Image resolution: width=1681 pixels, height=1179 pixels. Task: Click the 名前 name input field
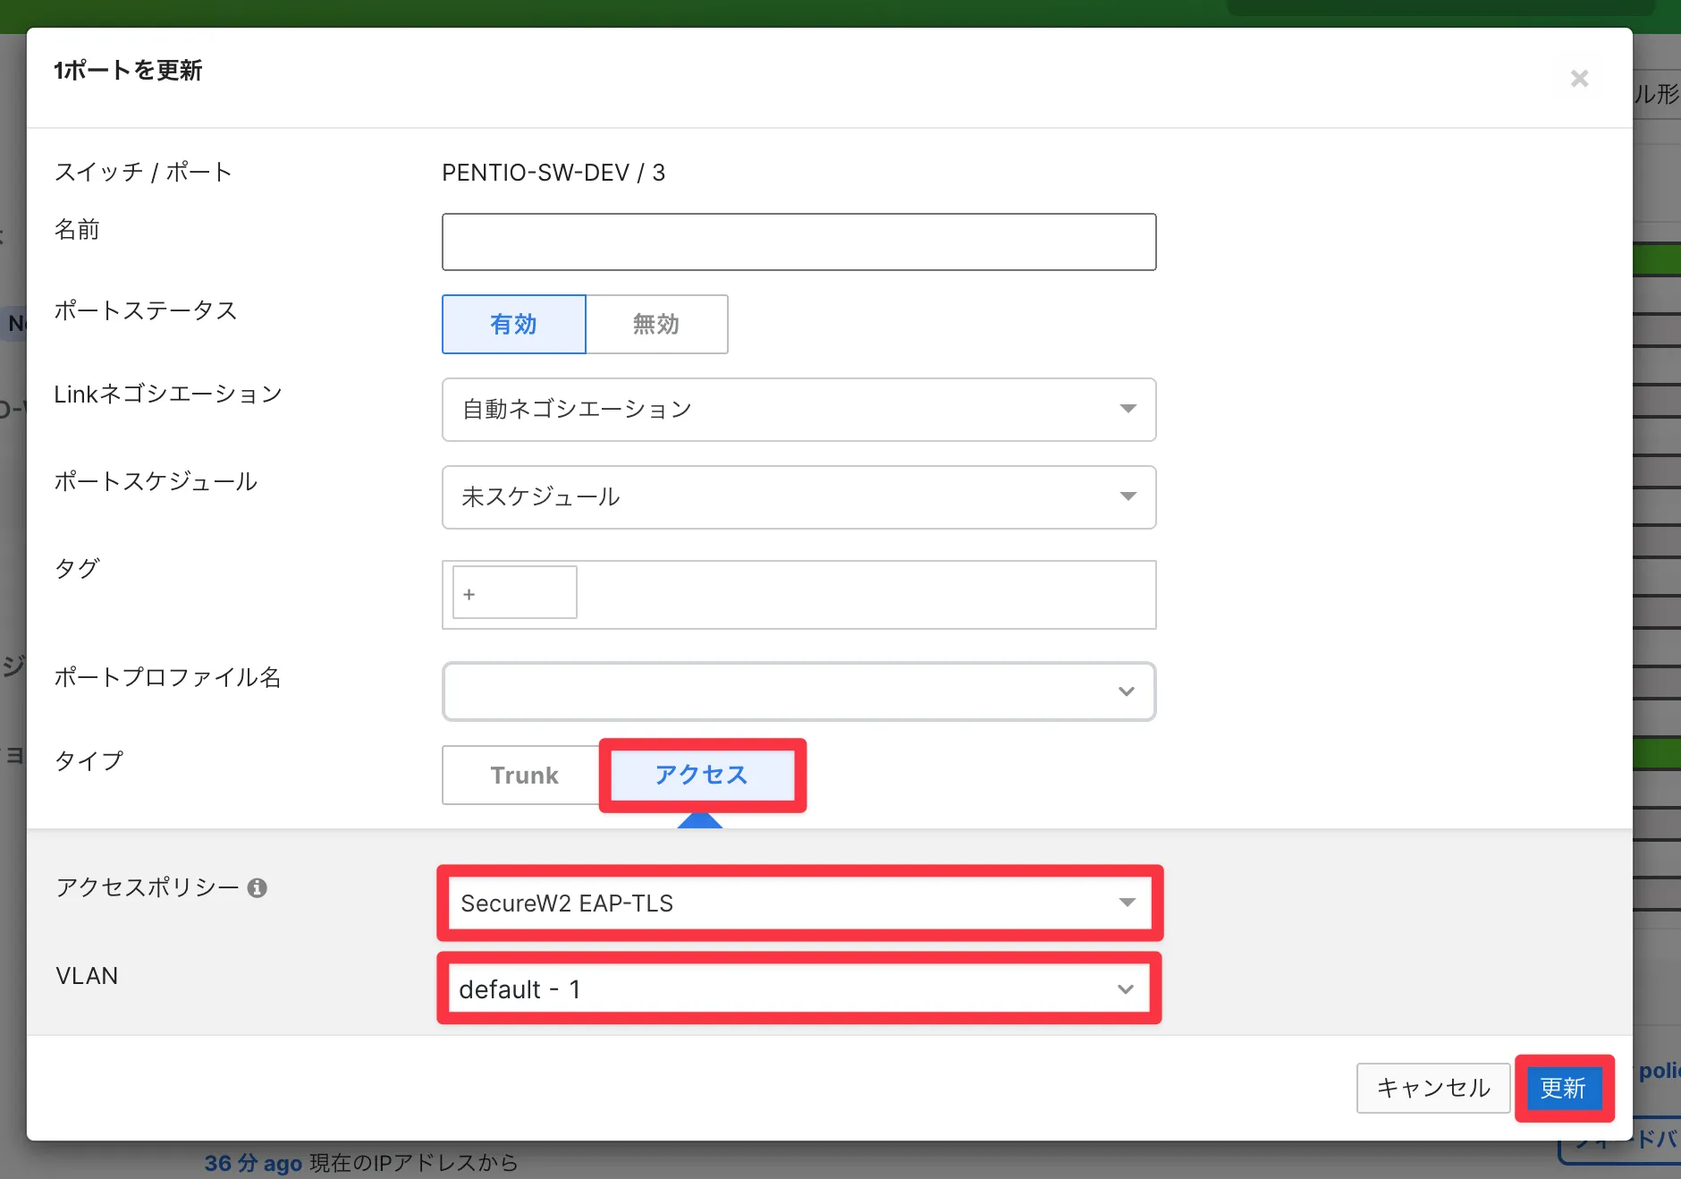798,242
